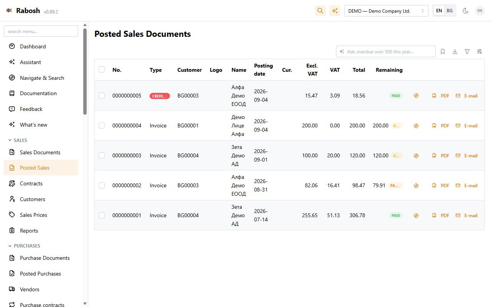Open Documentation in sidebar
The width and height of the screenshot is (491, 307).
(x=41, y=93)
